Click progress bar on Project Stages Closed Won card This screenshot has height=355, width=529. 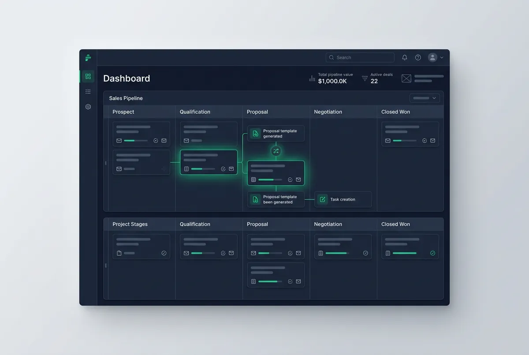[x=405, y=253]
